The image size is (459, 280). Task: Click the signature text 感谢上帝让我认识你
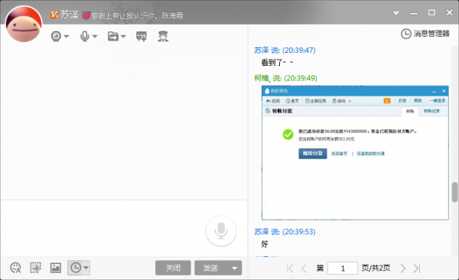coord(124,15)
